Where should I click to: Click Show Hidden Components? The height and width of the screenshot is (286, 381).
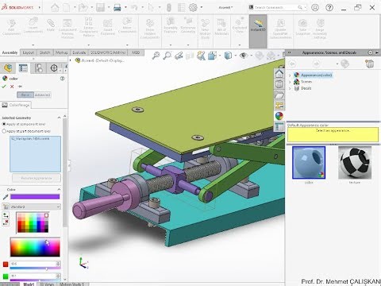(x=150, y=29)
